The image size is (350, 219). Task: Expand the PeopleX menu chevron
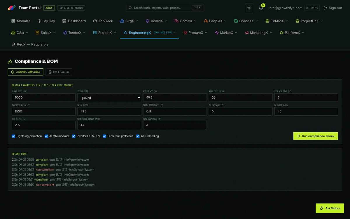tap(225, 21)
